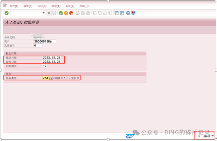Open the 编辑(E) menu

point(28,6)
